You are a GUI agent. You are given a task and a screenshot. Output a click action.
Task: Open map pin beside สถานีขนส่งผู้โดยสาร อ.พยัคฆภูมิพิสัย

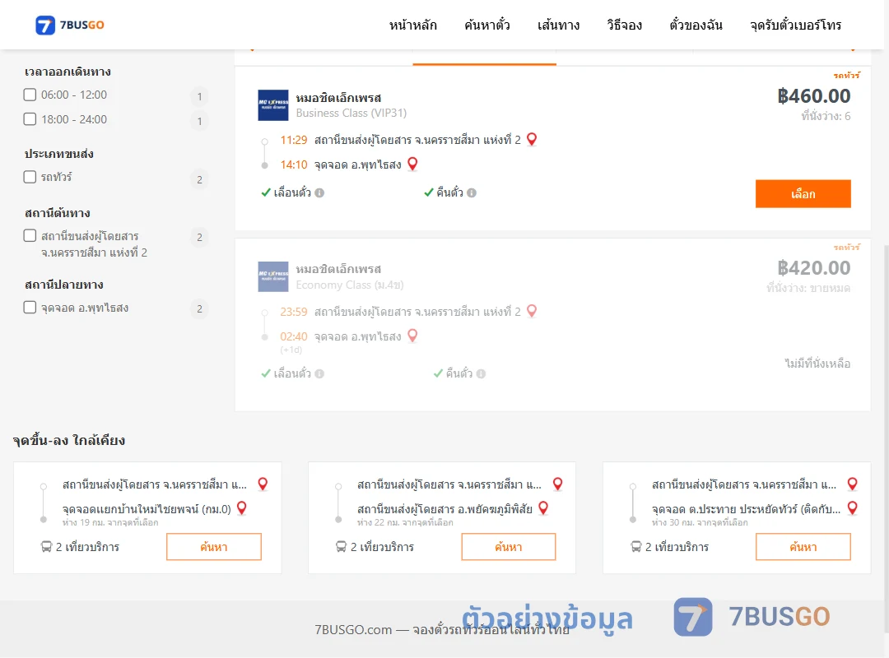(543, 508)
